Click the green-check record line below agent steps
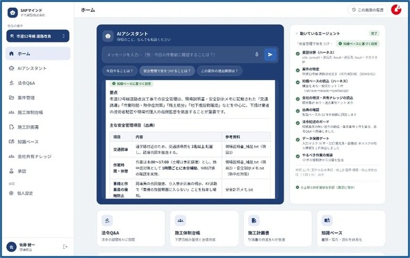410x258 pixels. click(325, 187)
